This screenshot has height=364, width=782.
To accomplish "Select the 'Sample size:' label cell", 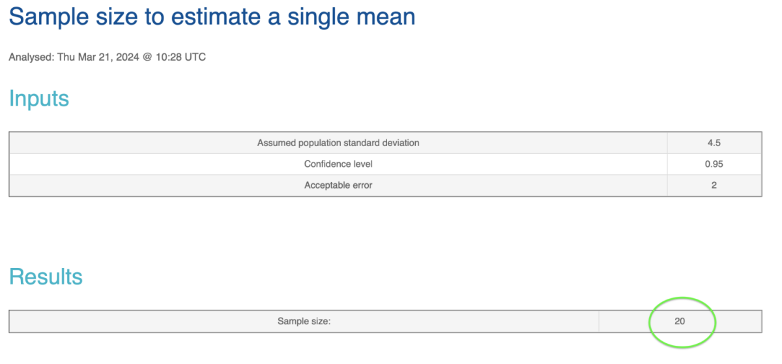I will [x=304, y=321].
